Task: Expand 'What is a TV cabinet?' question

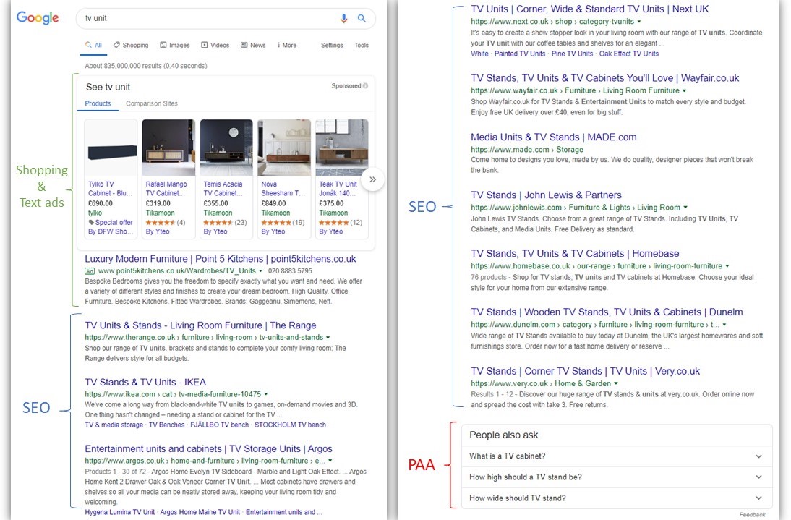Action: [x=617, y=456]
